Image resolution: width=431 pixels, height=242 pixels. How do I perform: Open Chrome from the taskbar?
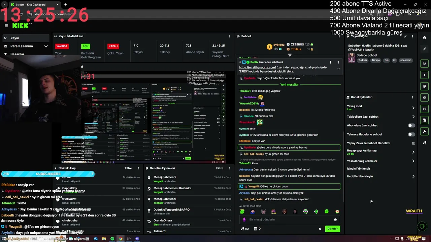[121, 239]
